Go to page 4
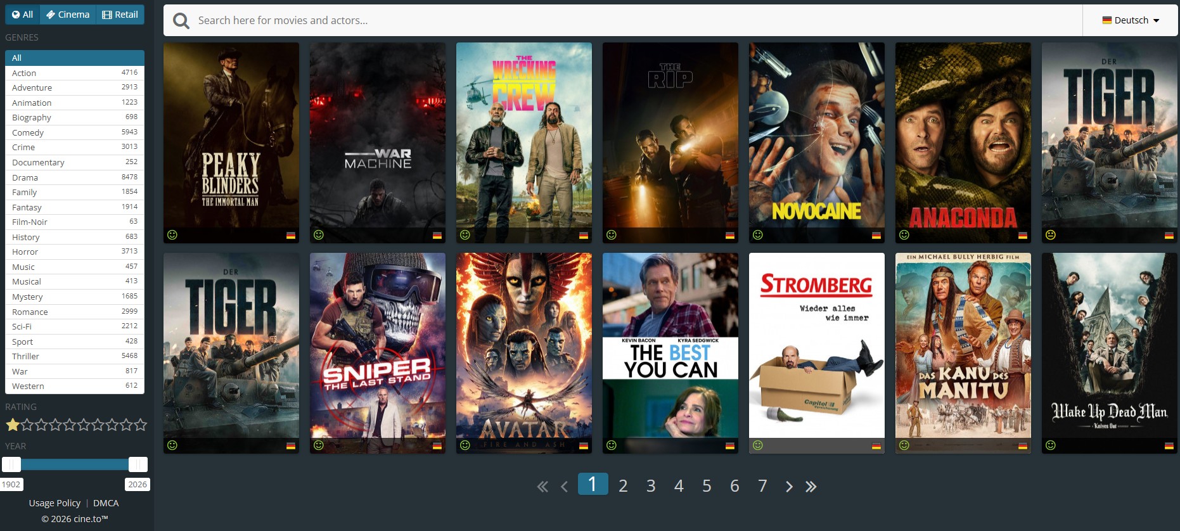The width and height of the screenshot is (1180, 531). tap(679, 486)
